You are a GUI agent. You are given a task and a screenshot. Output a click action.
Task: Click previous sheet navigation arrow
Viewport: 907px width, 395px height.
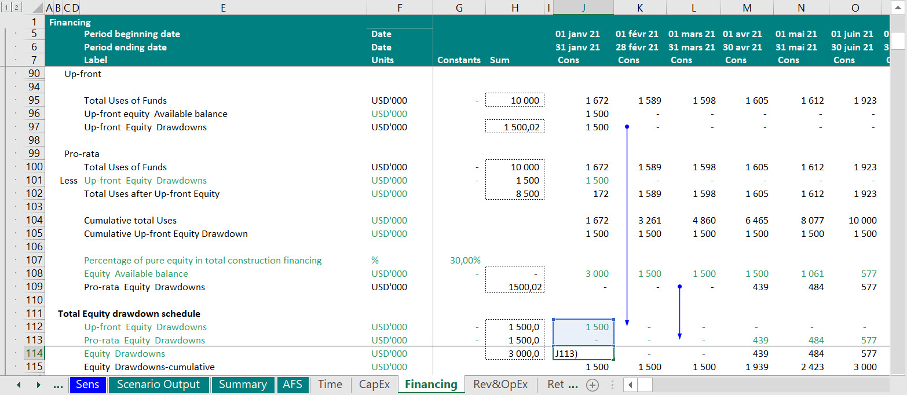(19, 385)
